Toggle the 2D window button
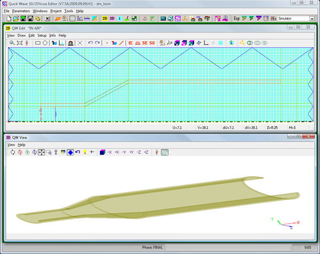The width and height of the screenshot is (320, 254). click(105, 19)
